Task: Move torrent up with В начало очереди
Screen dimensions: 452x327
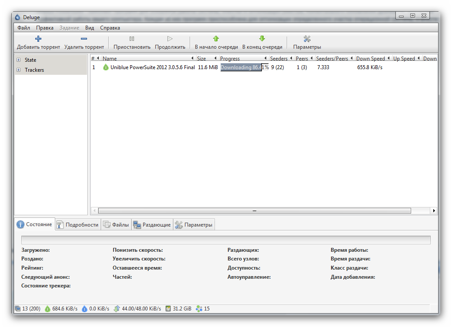Action: [x=216, y=42]
